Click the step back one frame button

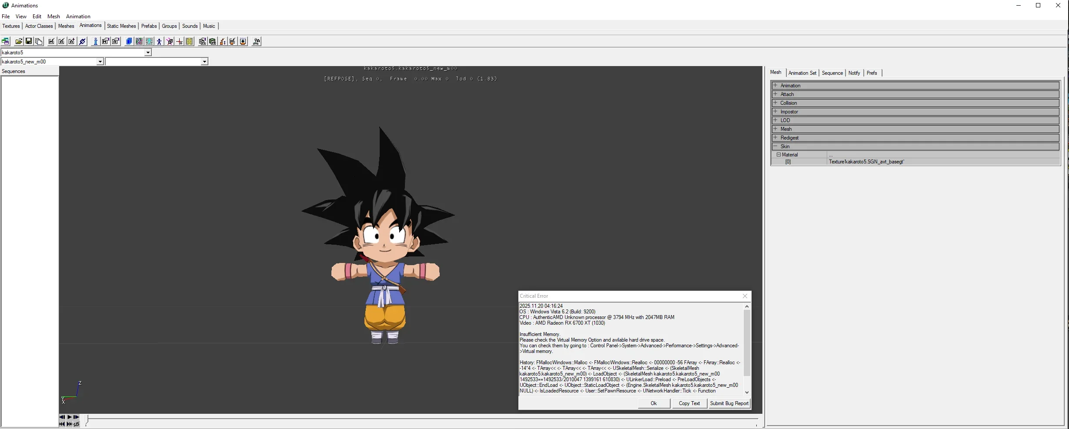tap(62, 417)
